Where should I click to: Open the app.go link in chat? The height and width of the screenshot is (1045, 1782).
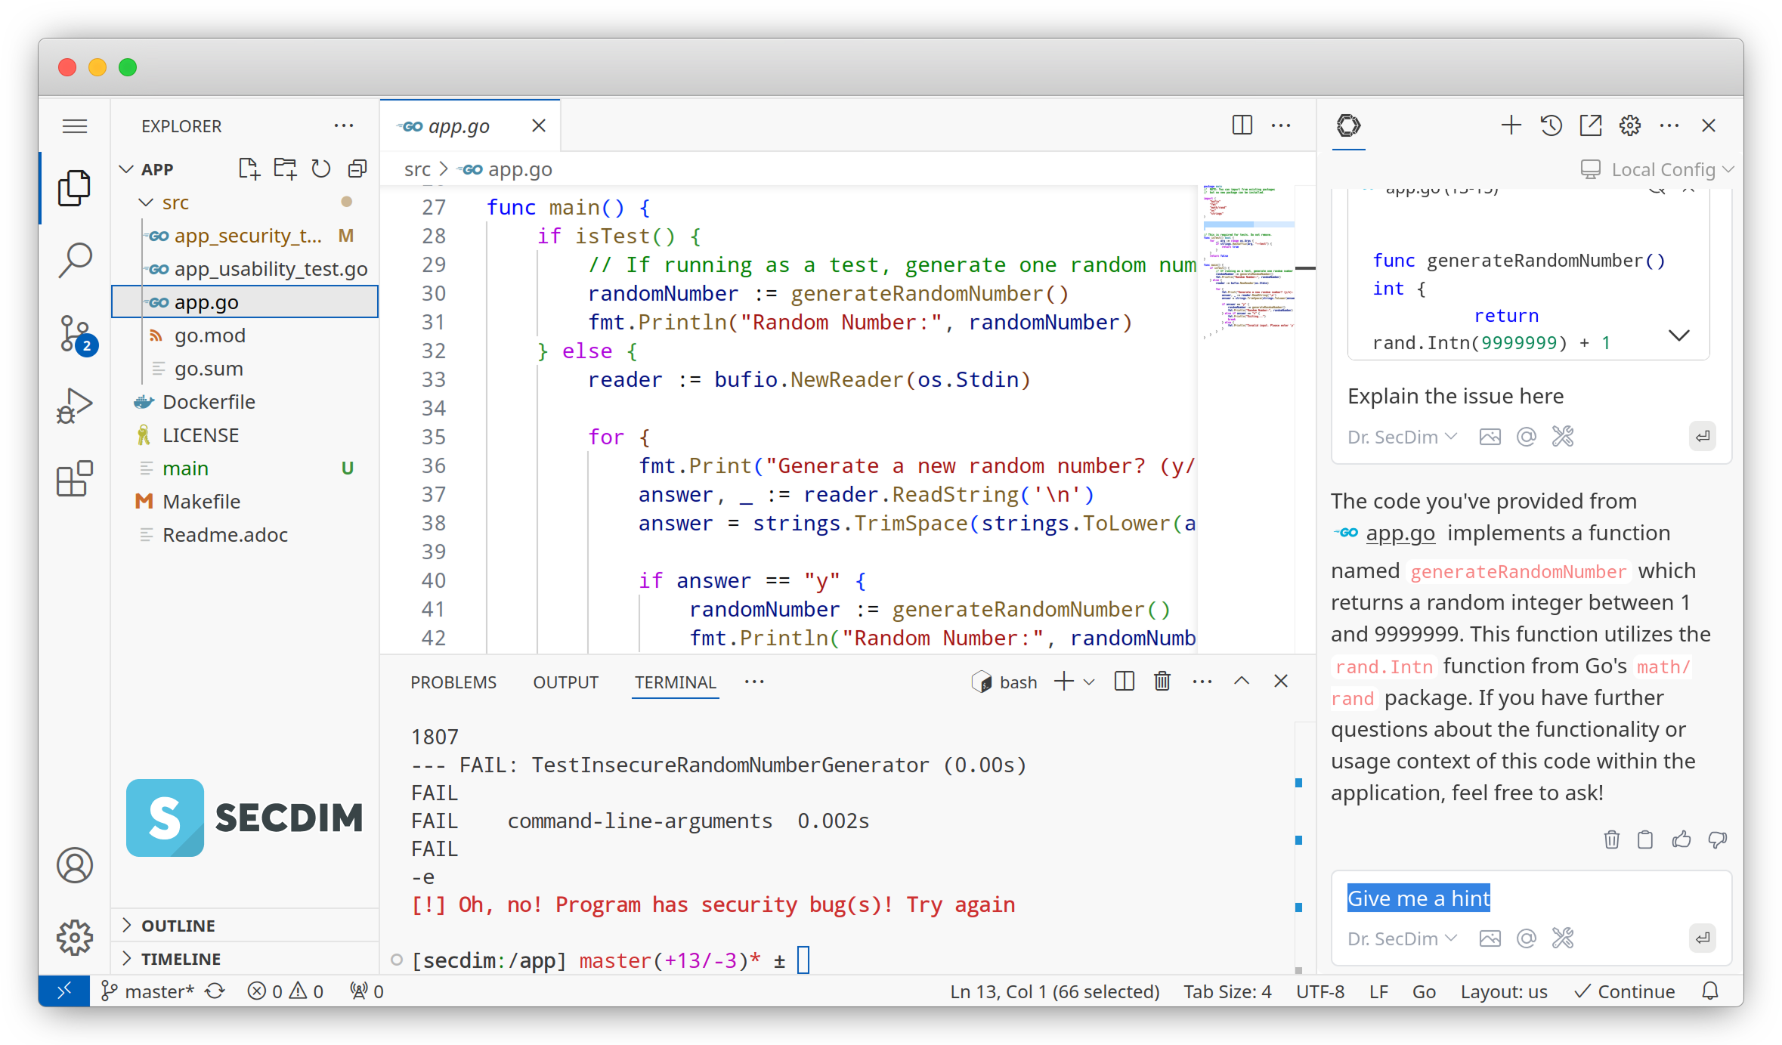coord(1400,533)
